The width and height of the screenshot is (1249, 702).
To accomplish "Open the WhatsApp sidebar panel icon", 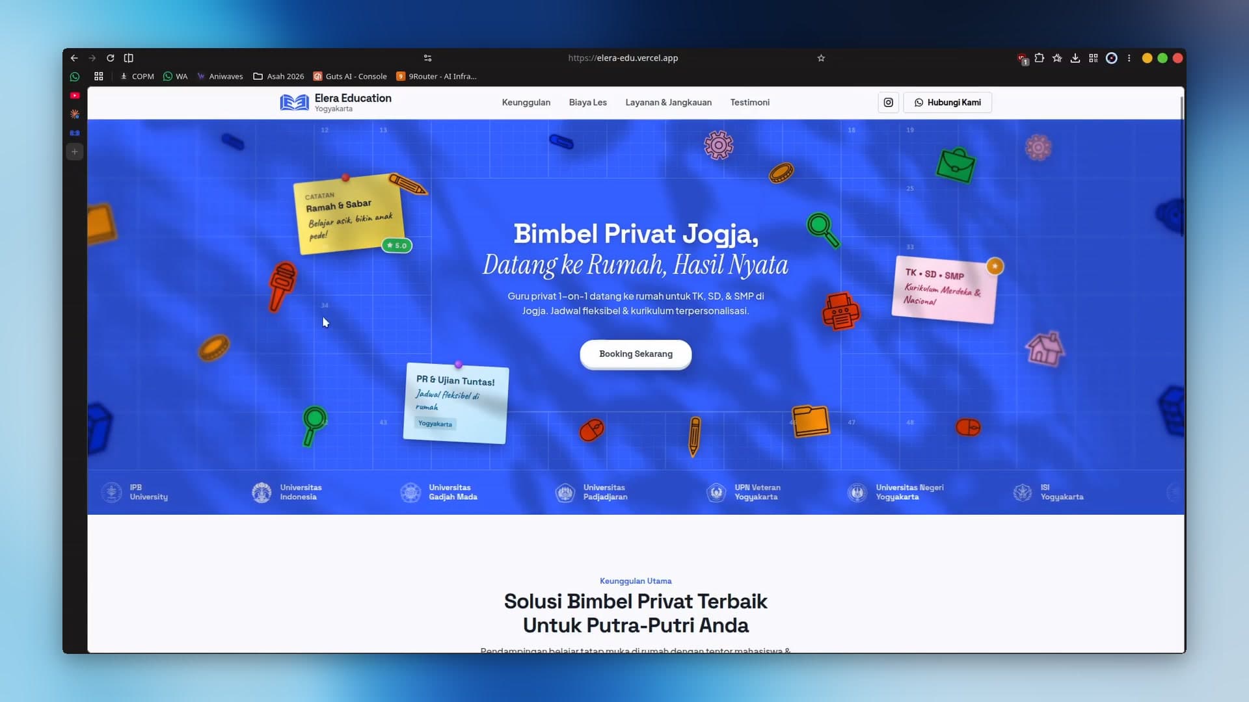I will [x=75, y=77].
